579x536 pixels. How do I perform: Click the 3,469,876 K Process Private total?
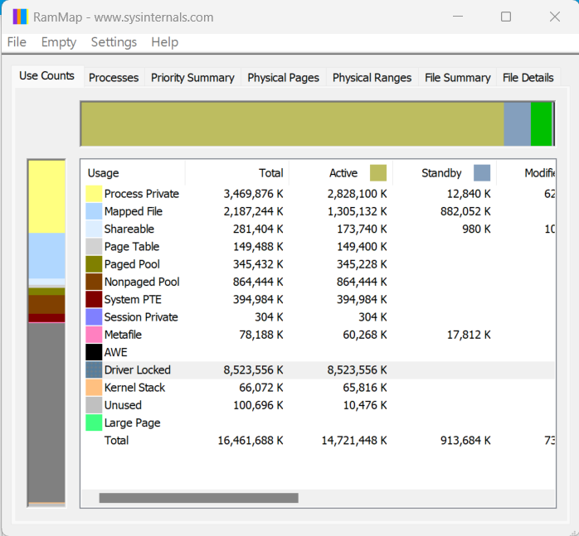[253, 194]
